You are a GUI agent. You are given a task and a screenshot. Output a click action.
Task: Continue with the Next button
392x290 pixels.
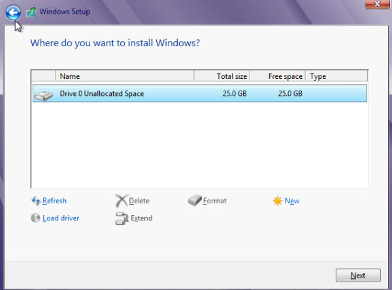358,275
